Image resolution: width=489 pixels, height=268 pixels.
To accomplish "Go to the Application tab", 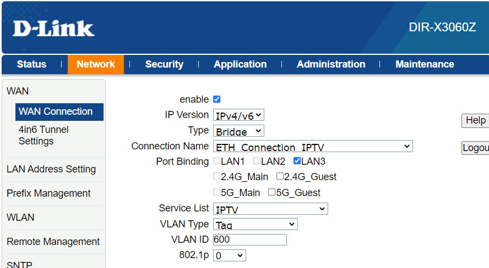I will [x=240, y=64].
